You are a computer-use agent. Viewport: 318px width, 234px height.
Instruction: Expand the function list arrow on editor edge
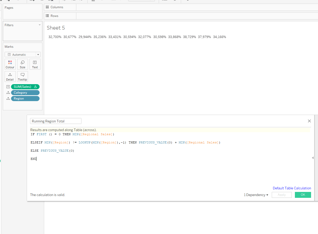(x=313, y=158)
